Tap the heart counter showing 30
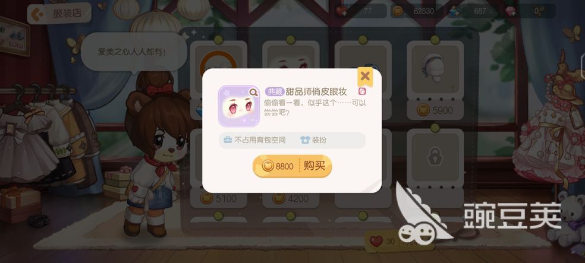Image resolution: width=585 pixels, height=263 pixels. (x=382, y=242)
